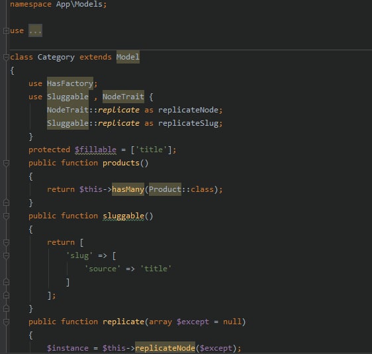Click the $instance variable
372x354 pixels.
coord(68,348)
